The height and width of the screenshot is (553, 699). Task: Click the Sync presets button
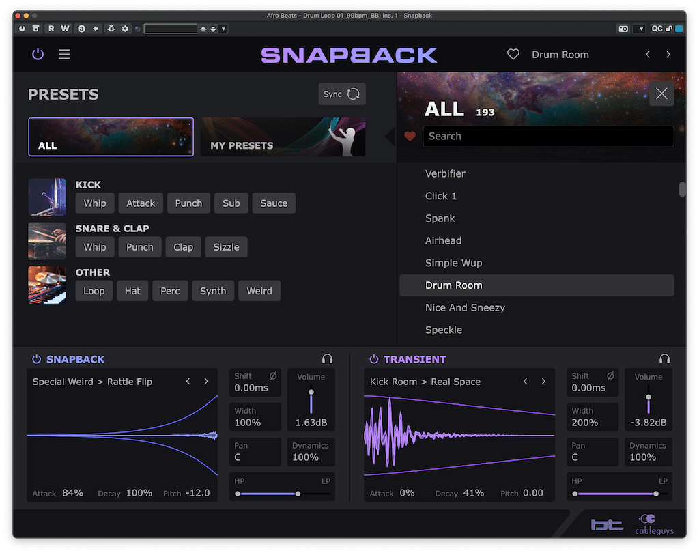pyautogui.click(x=342, y=94)
